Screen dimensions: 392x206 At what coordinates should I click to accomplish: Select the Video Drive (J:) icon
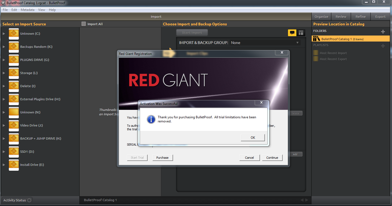click(x=14, y=125)
